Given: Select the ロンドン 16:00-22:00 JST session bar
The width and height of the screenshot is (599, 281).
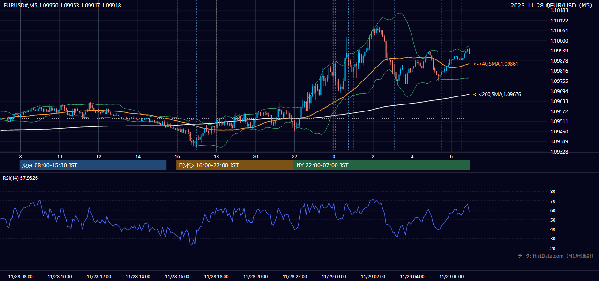Looking at the screenshot, I should click(x=235, y=165).
